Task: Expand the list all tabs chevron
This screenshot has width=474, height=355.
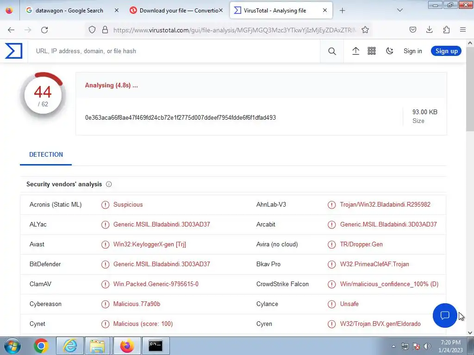Action: click(399, 10)
